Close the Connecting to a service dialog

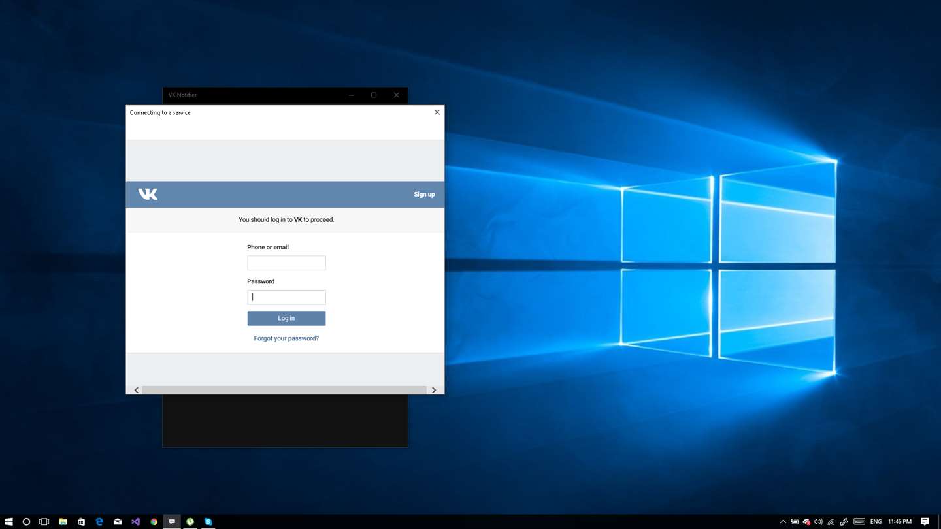(x=437, y=112)
